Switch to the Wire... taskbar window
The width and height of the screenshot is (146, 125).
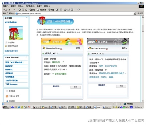point(36,107)
